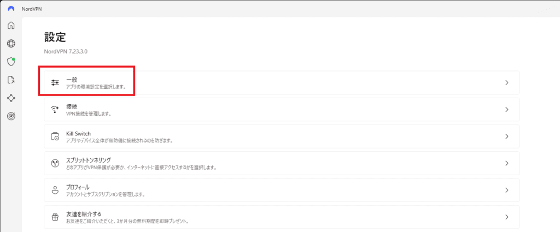The width and height of the screenshot is (560, 232).
Task: Open the Home icon in sidebar
Action: coord(11,25)
